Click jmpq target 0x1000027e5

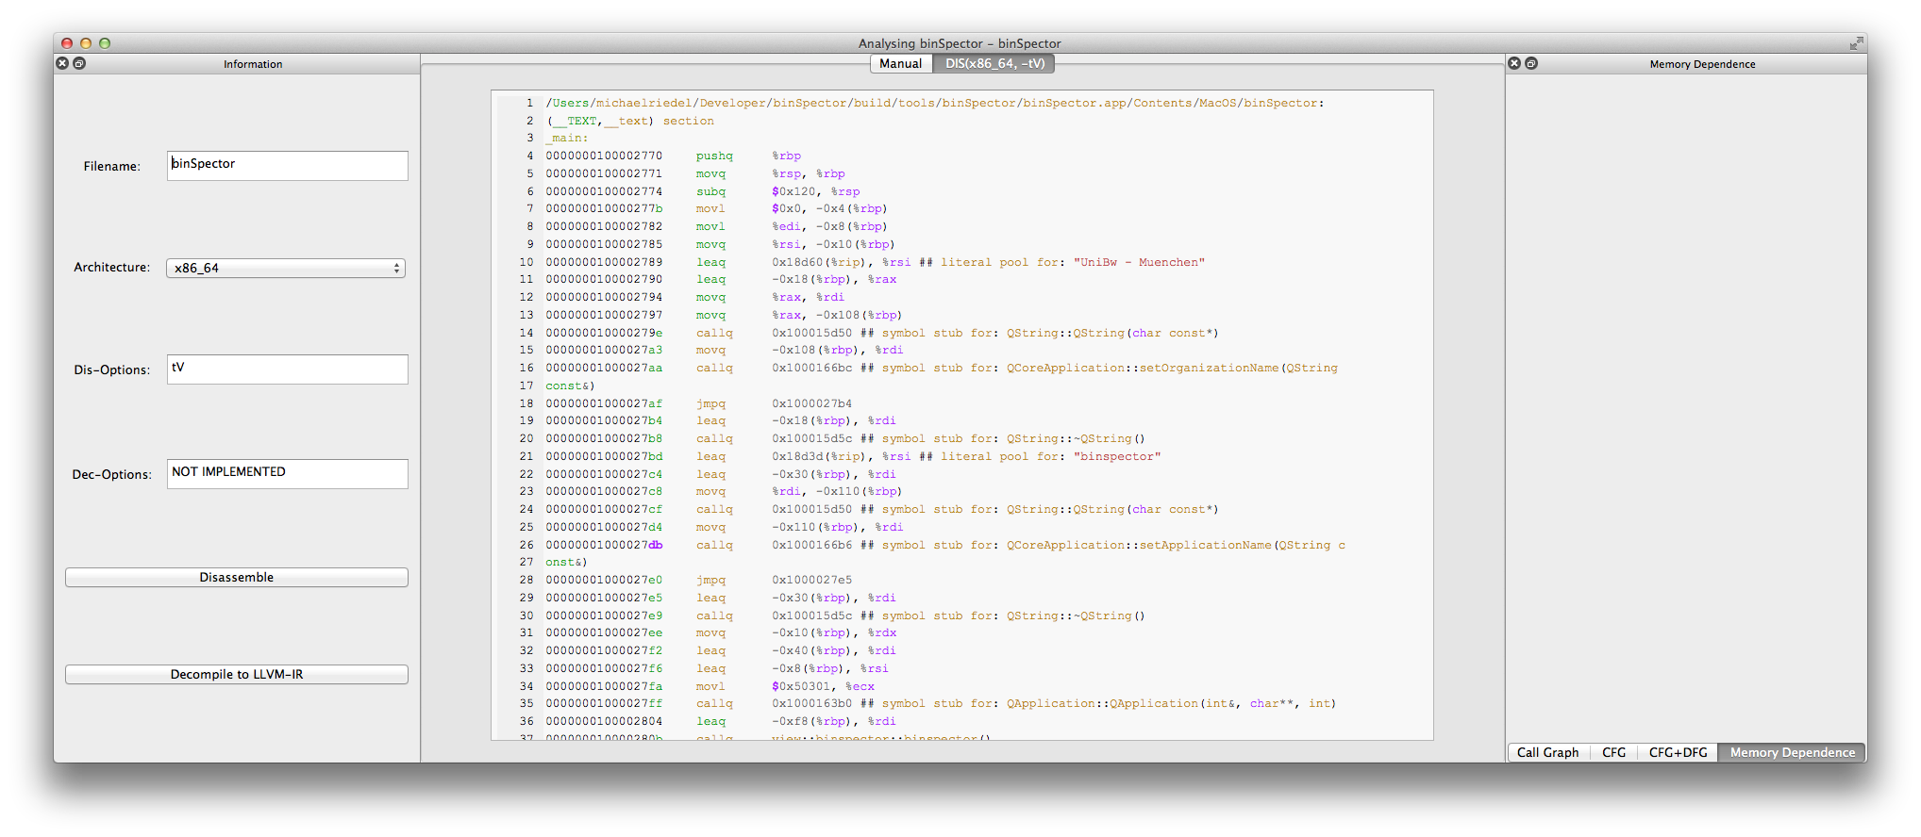[811, 580]
